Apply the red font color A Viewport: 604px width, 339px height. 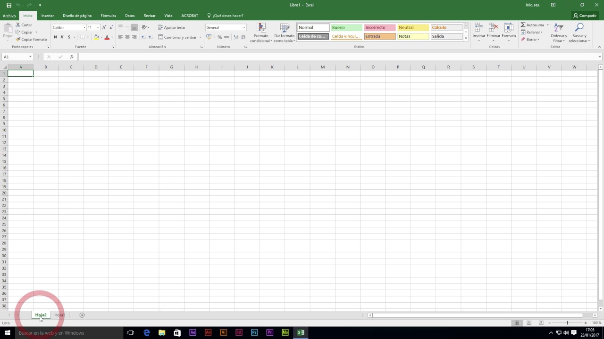pyautogui.click(x=107, y=37)
